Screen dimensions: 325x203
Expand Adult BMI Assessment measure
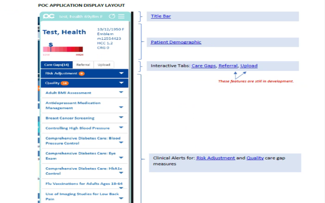click(121, 92)
